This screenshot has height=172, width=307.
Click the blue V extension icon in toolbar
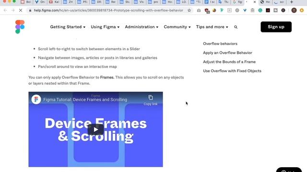click(x=245, y=11)
